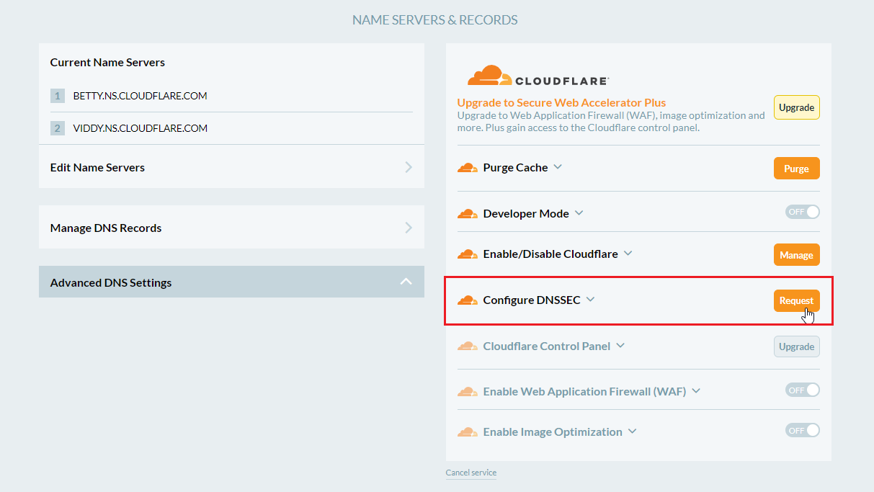
Task: Click the Enable Image Optimization label
Action: (x=553, y=432)
